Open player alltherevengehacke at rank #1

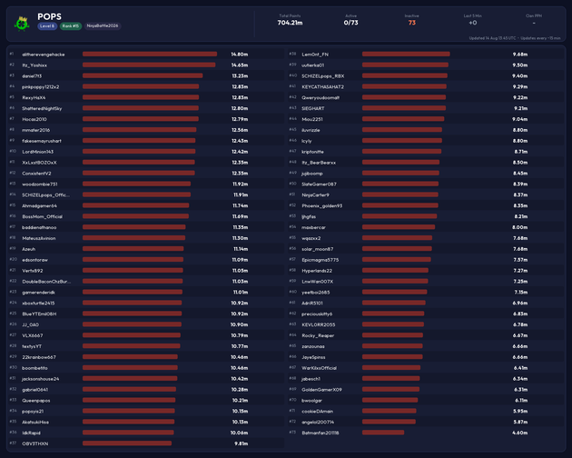tap(146, 55)
